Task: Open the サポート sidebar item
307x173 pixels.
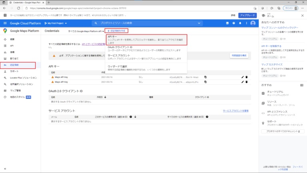Action: point(20,71)
